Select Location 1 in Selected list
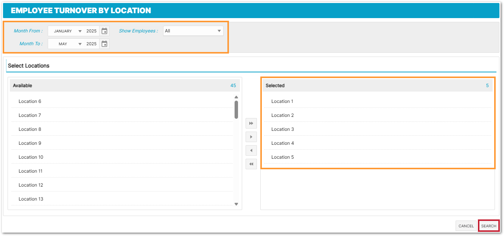 [x=282, y=101]
